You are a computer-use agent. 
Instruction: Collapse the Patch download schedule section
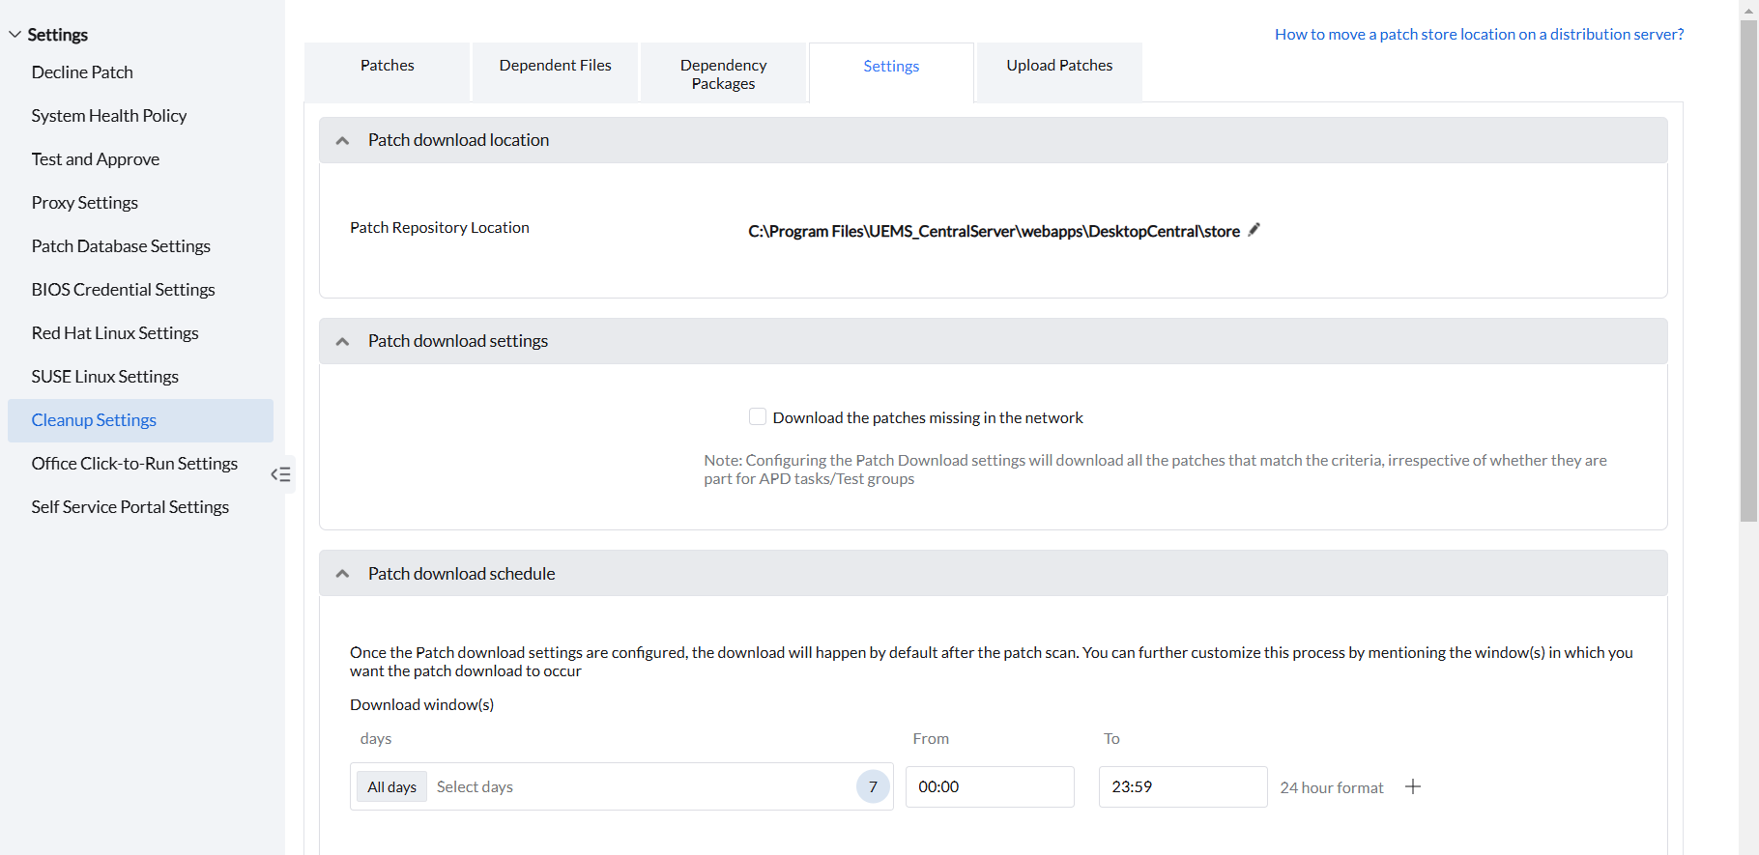click(342, 574)
